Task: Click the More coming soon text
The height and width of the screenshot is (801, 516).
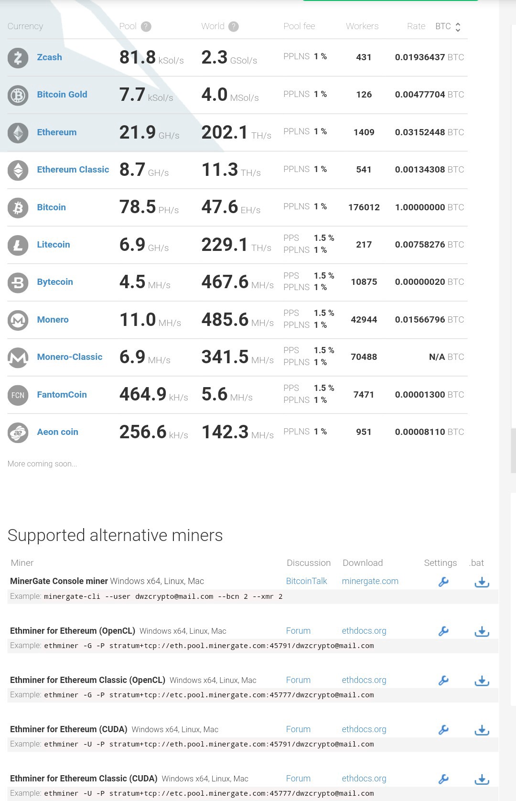Action: click(42, 464)
